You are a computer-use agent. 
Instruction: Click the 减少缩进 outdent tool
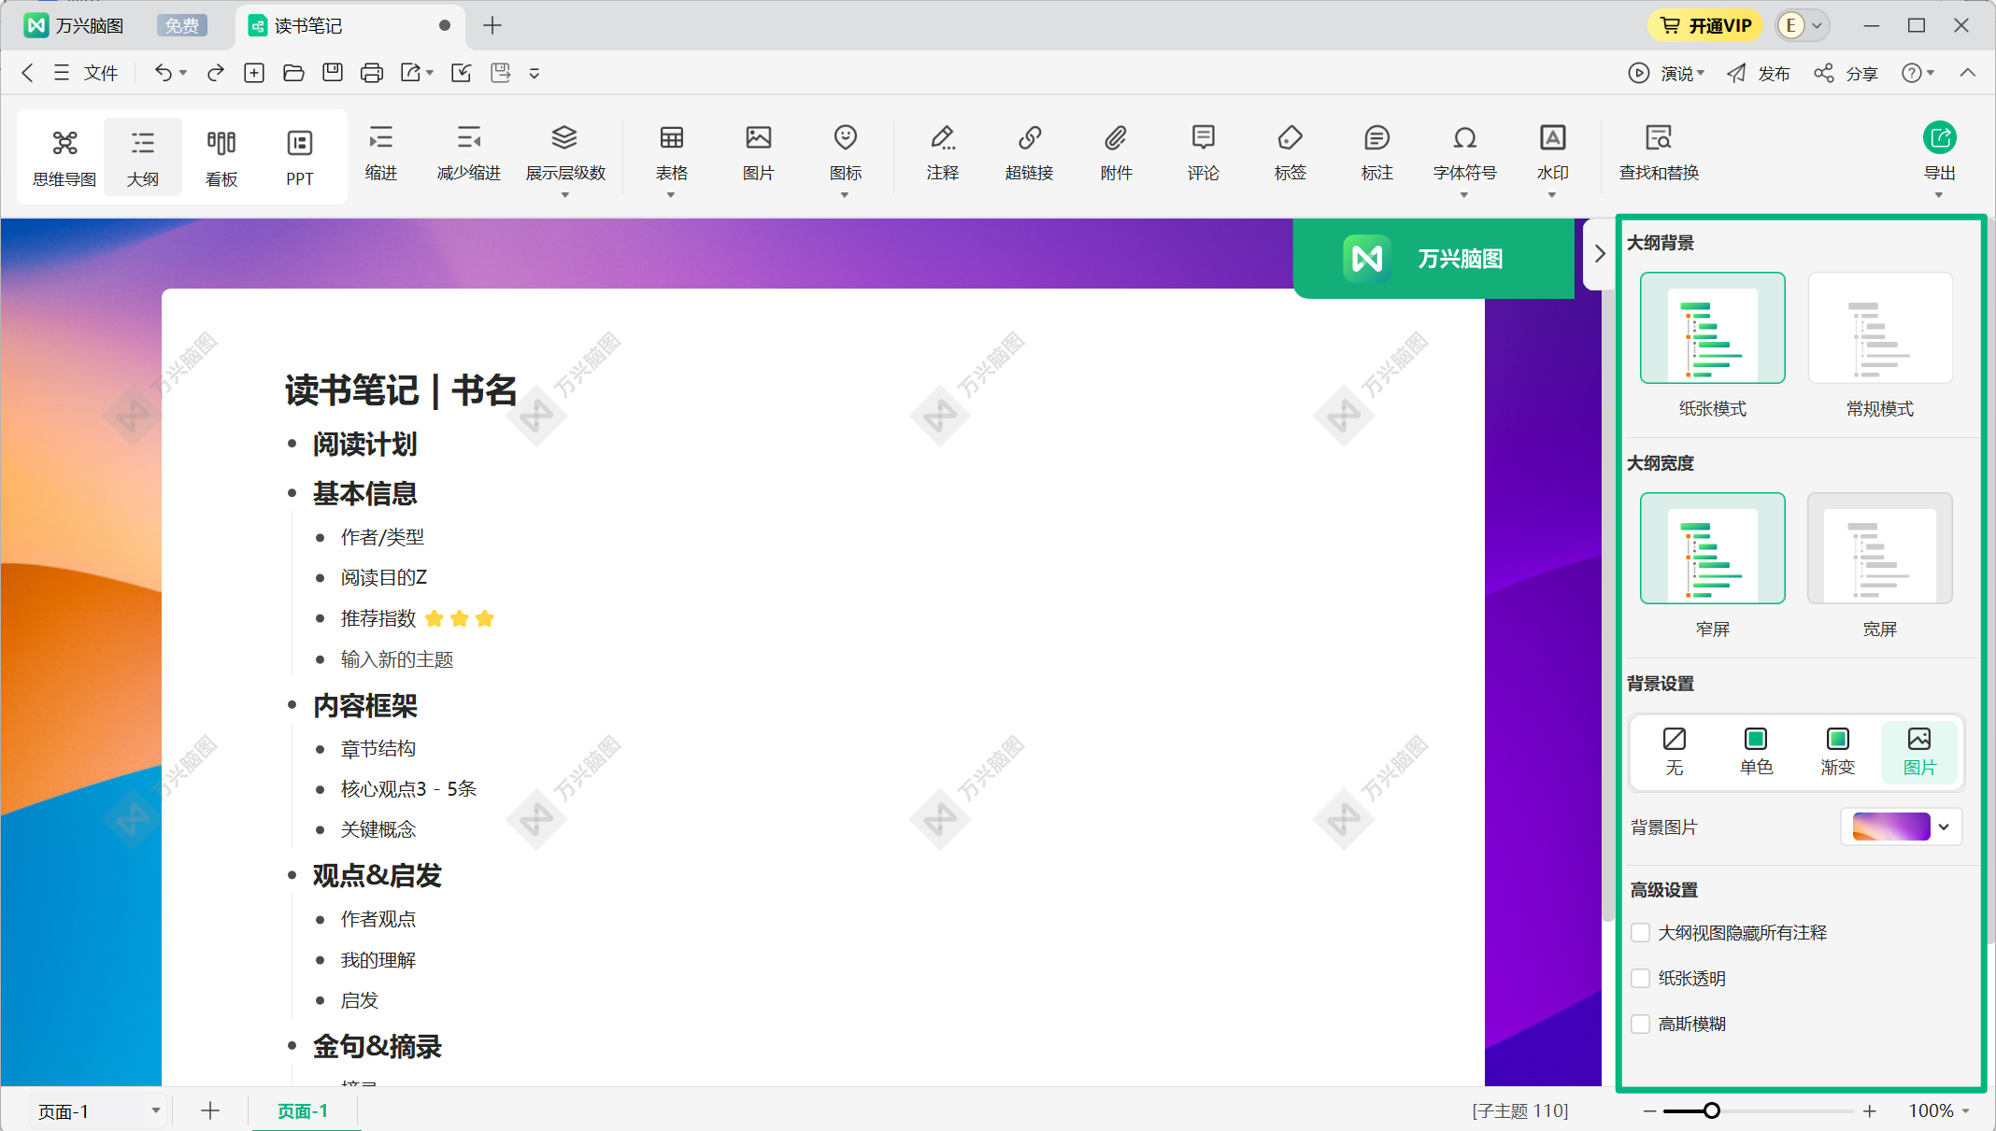click(x=469, y=153)
